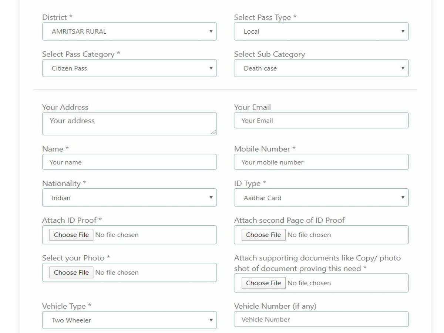Choose a file for Select your Photo
The width and height of the screenshot is (444, 333).
71,273
